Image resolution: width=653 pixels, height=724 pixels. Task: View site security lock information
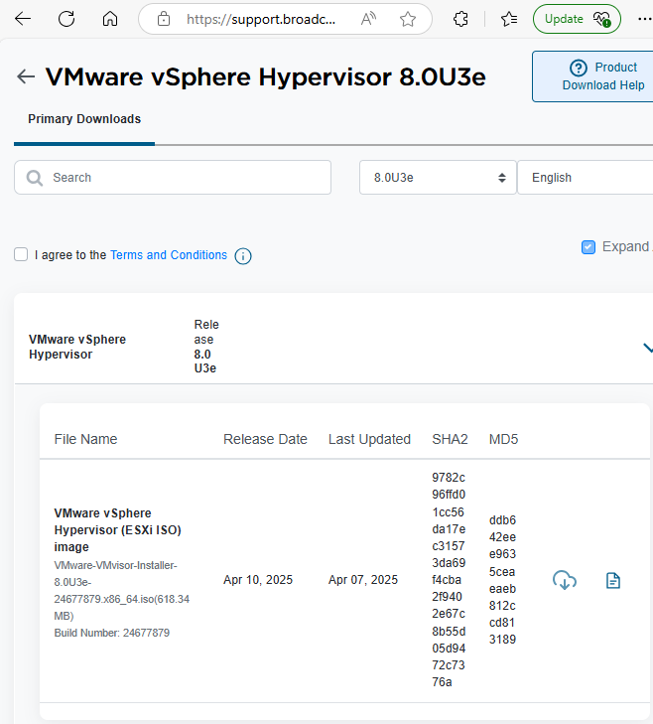click(x=164, y=19)
